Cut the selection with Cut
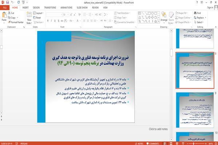The width and height of the screenshot is (218, 145). tap(11, 13)
